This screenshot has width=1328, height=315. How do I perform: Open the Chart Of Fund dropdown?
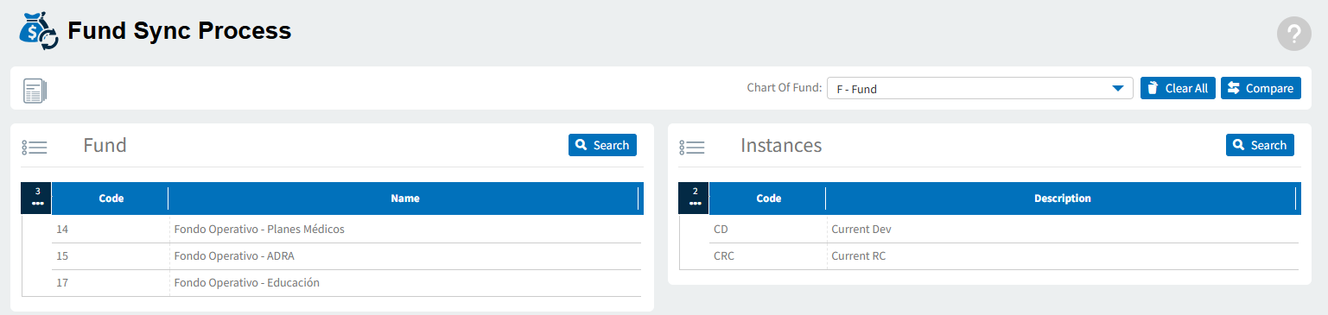click(x=980, y=88)
